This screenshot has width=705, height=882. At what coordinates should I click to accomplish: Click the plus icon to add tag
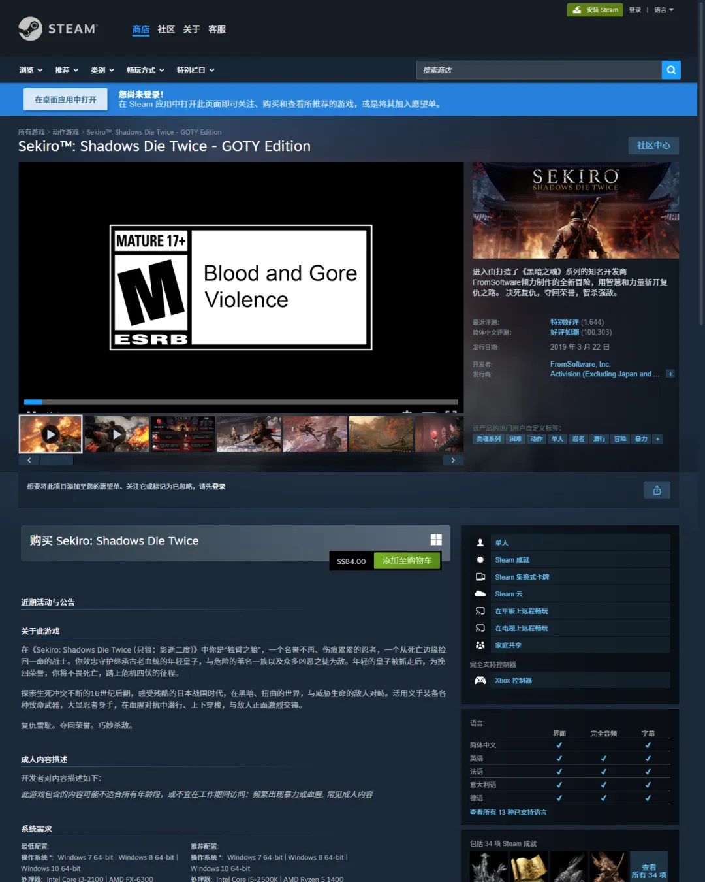pos(658,439)
